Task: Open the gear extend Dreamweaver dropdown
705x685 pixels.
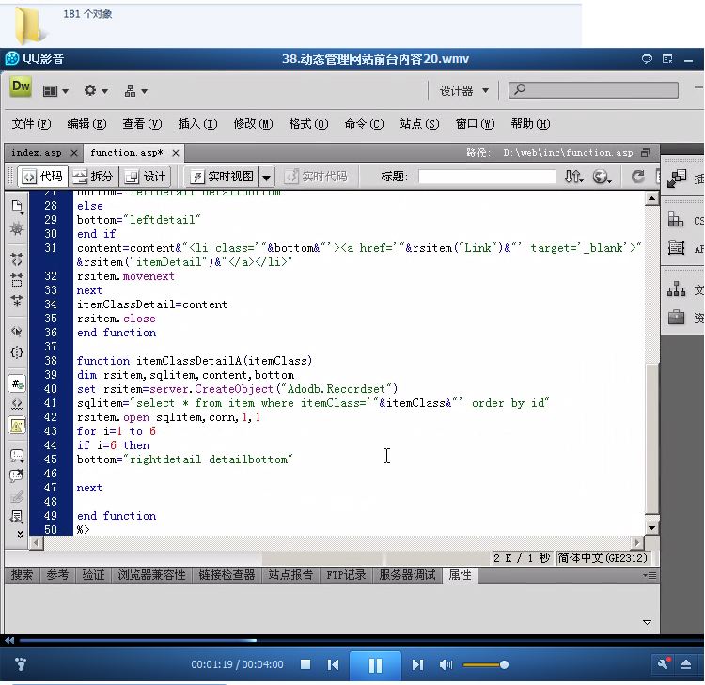Action: (x=95, y=91)
